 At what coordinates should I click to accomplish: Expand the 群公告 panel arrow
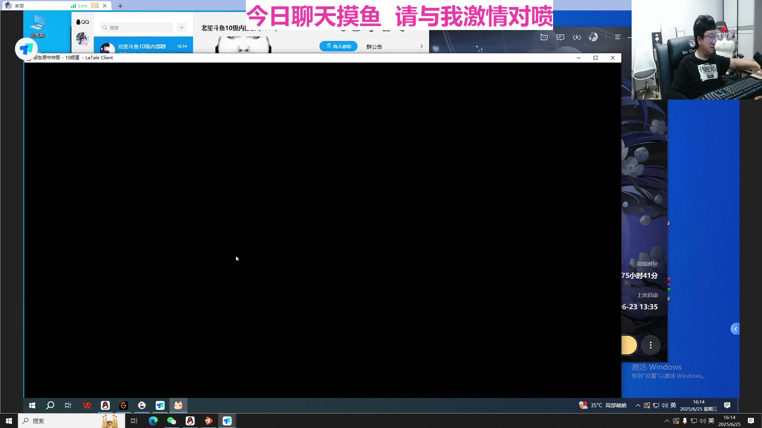click(421, 46)
